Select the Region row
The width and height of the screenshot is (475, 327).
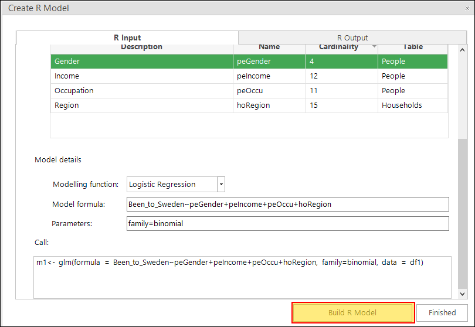point(249,105)
